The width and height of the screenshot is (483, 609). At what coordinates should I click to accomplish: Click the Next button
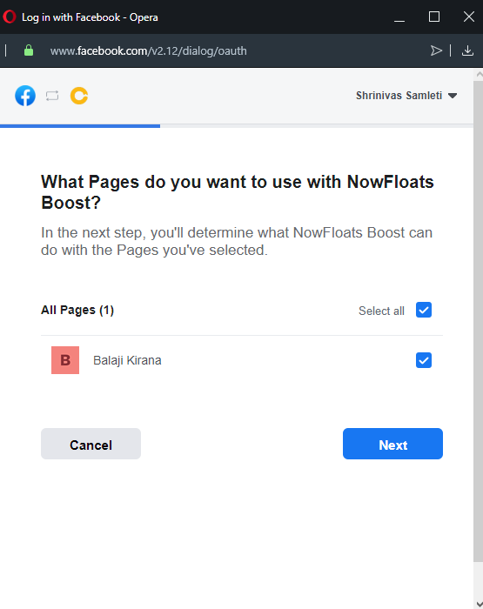point(392,444)
